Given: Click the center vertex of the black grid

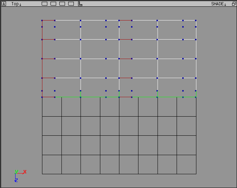Looking at the screenshot, I should coord(119,135).
